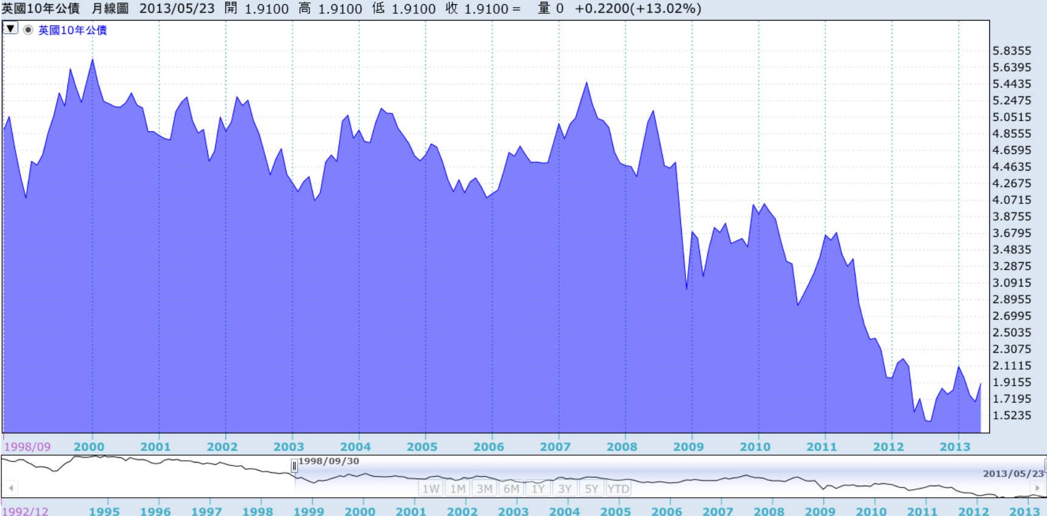Image resolution: width=1047 pixels, height=516 pixels.
Task: Click the 2007 year label on main axis
Action: click(555, 447)
